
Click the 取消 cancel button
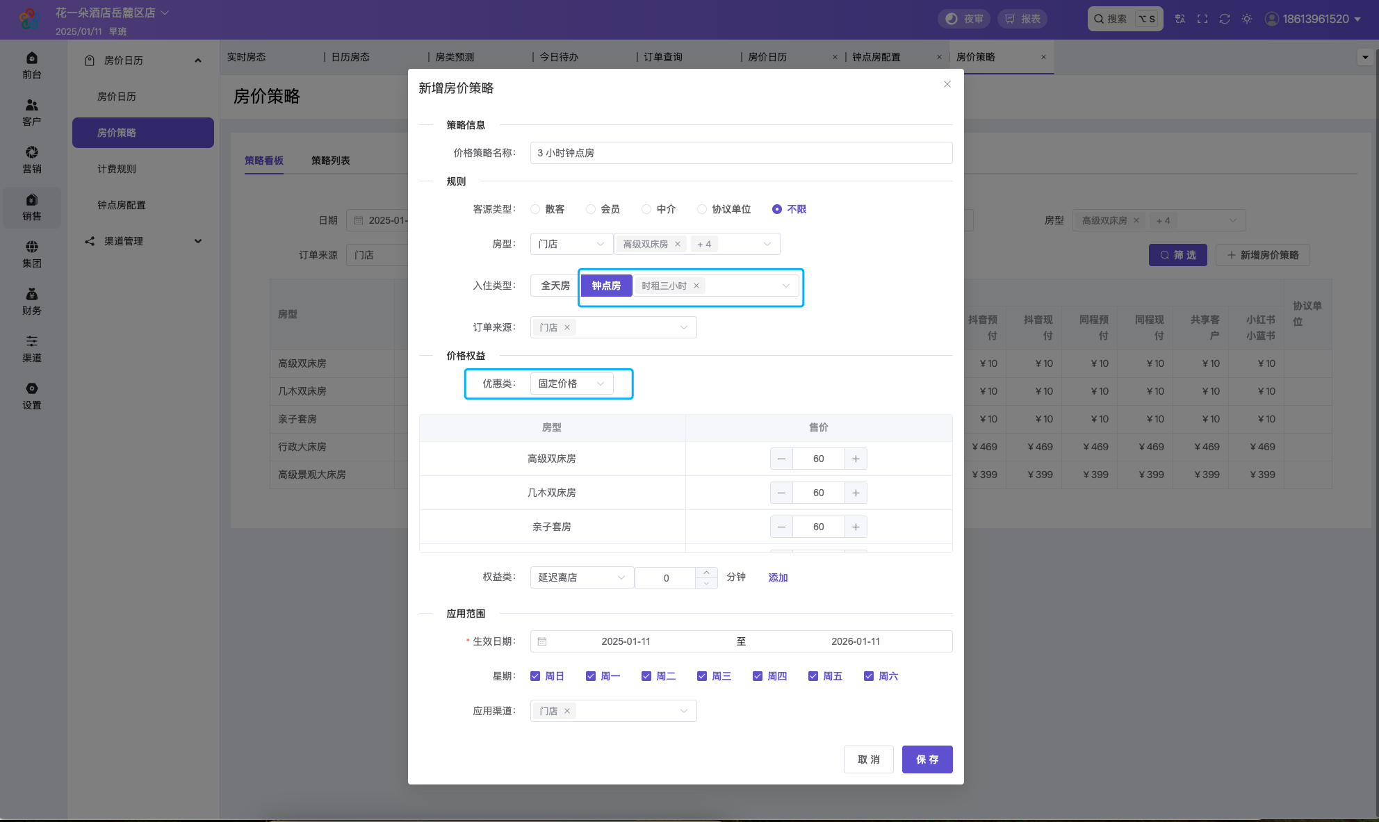[869, 759]
